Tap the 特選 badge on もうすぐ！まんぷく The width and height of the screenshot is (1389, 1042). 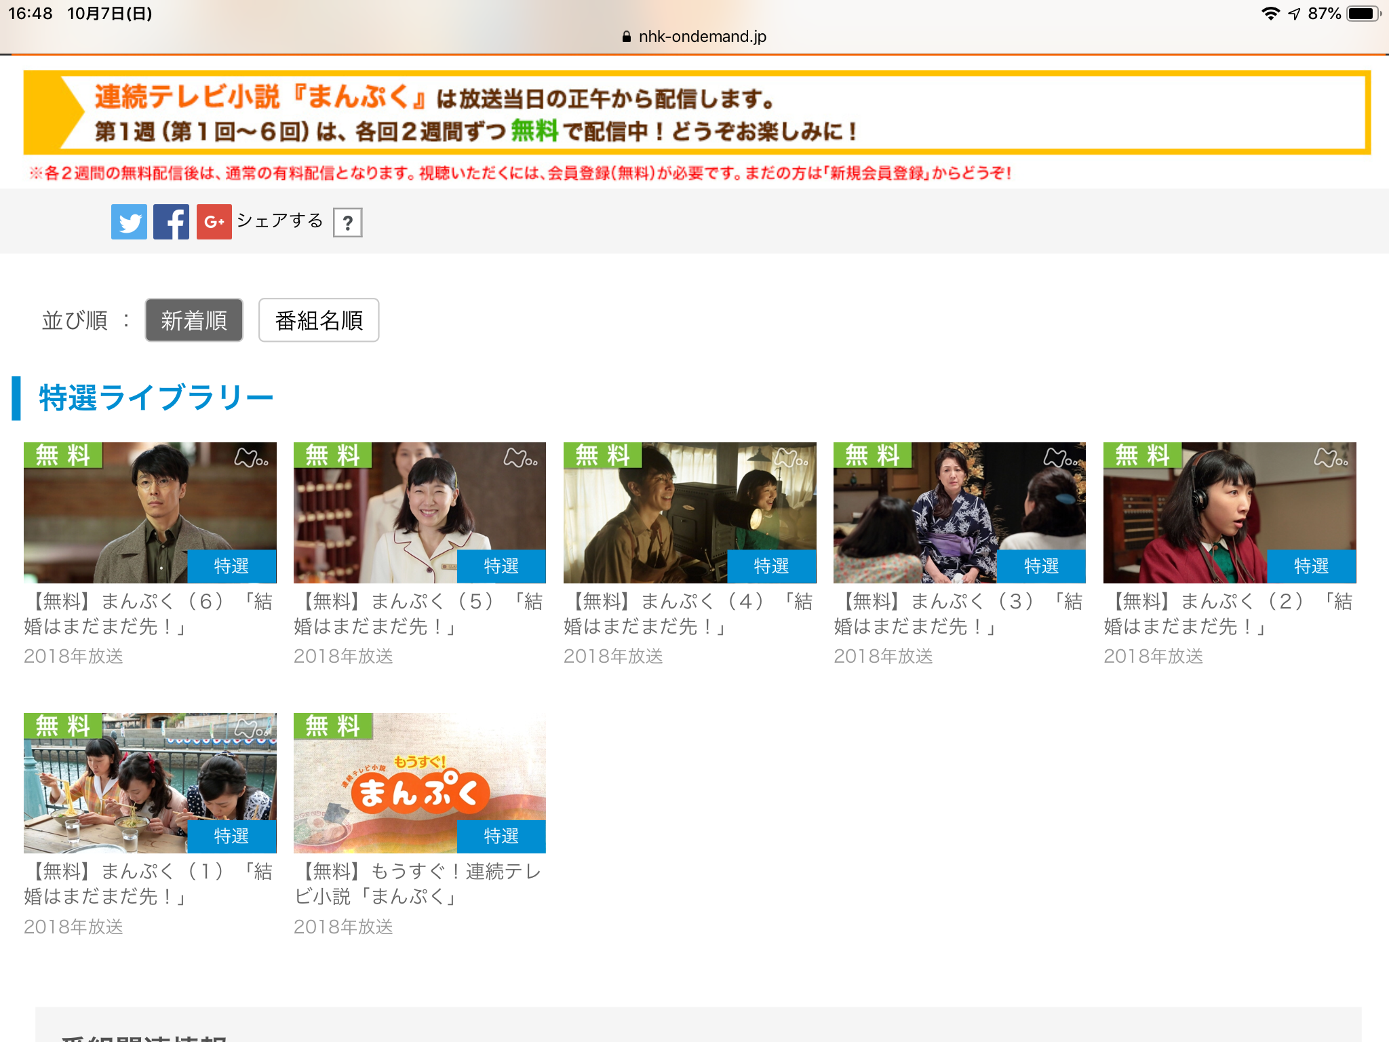502,836
